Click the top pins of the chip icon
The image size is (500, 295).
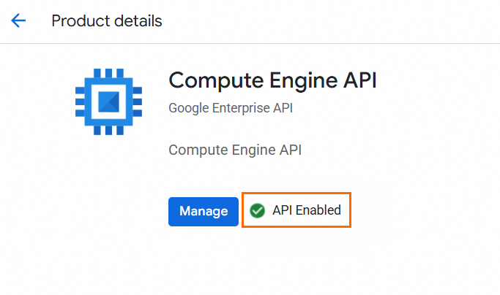pos(108,73)
